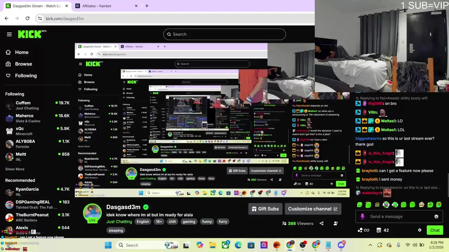Open Copilot from the taskbar

[x=200, y=245]
